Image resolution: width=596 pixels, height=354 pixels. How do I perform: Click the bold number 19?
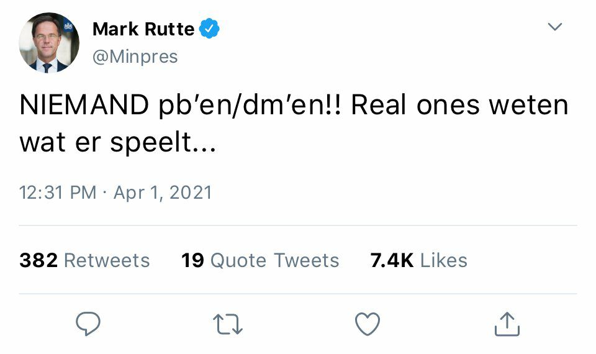pyautogui.click(x=192, y=260)
